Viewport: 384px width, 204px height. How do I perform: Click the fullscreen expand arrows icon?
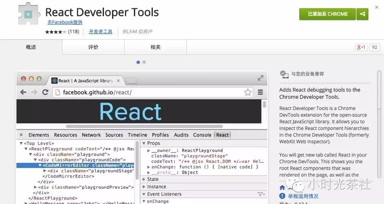pos(260,78)
